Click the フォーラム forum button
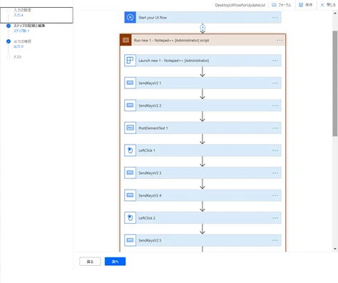The width and height of the screenshot is (338, 283). pyautogui.click(x=282, y=5)
